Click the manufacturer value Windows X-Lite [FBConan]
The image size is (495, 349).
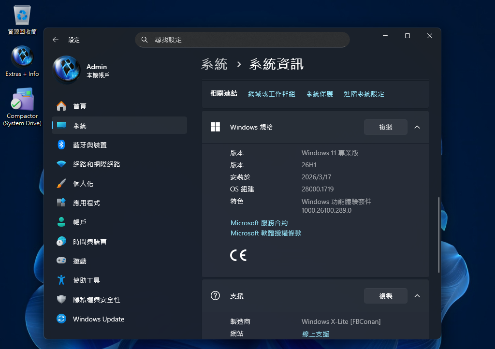[341, 321]
